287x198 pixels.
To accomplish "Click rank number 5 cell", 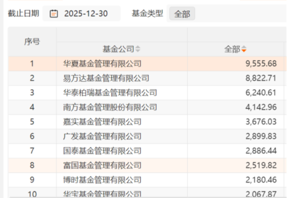I will (x=32, y=122).
